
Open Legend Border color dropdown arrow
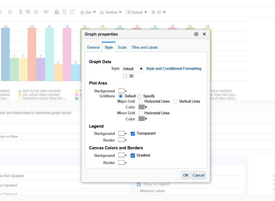pos(126,140)
